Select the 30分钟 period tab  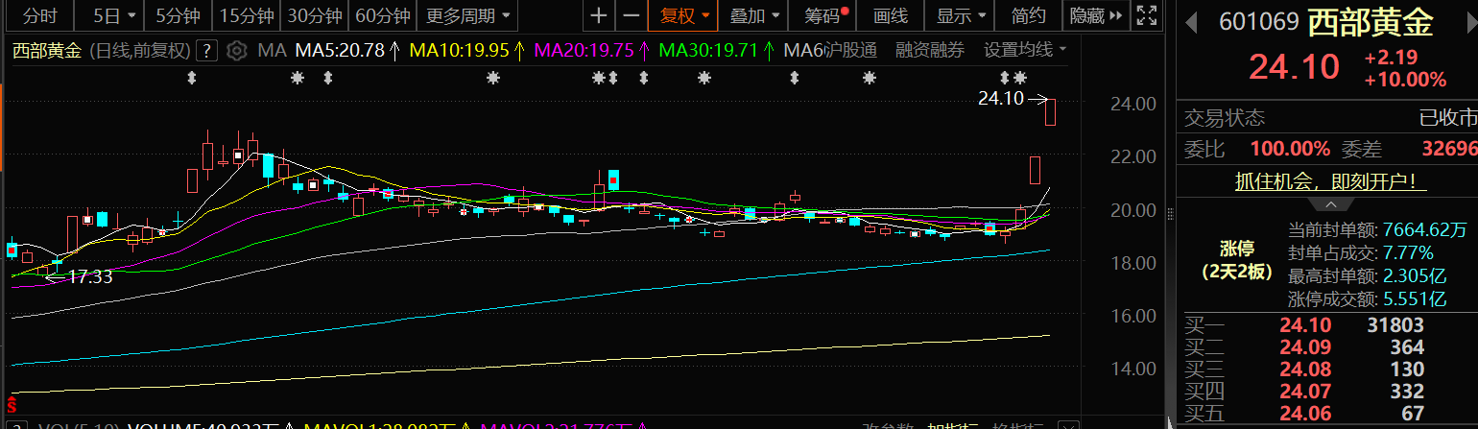315,15
